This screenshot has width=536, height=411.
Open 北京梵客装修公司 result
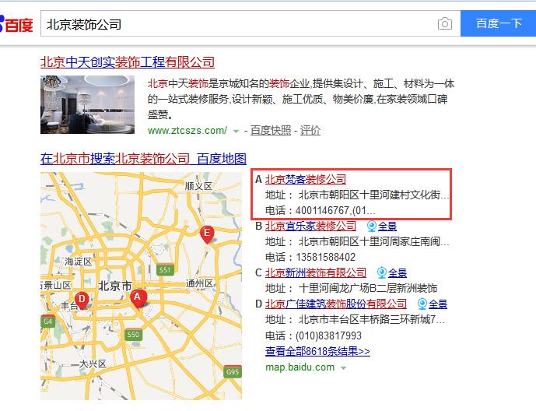[306, 179]
